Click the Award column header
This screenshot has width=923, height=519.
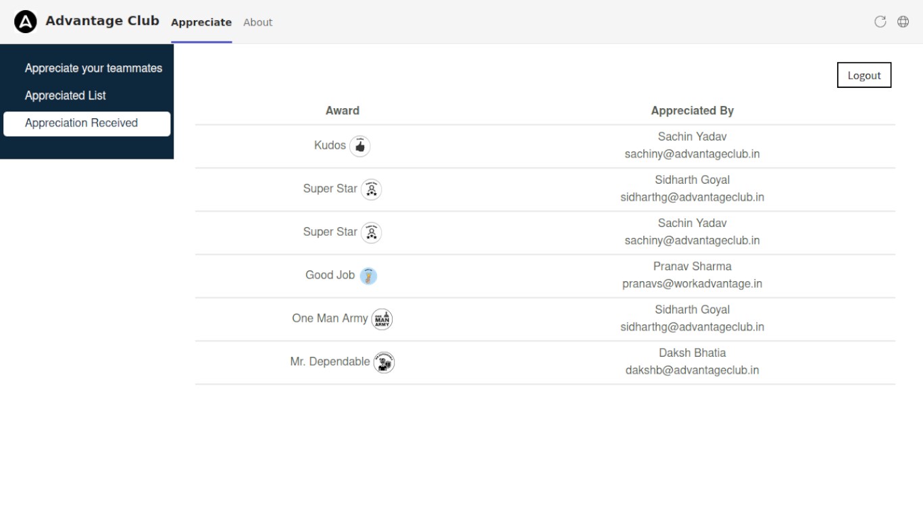[342, 111]
